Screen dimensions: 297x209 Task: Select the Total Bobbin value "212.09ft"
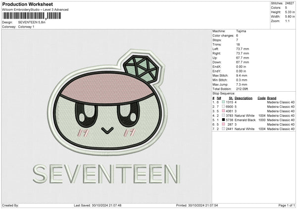[242, 89]
